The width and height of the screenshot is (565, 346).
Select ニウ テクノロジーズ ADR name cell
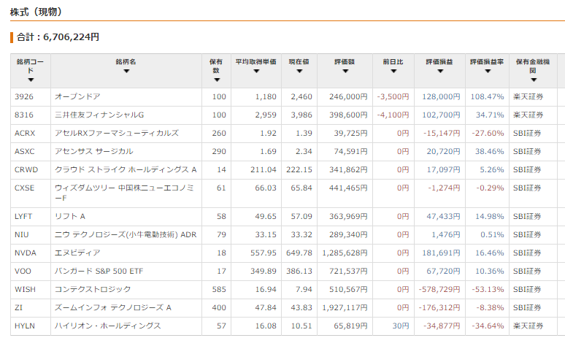126,235
